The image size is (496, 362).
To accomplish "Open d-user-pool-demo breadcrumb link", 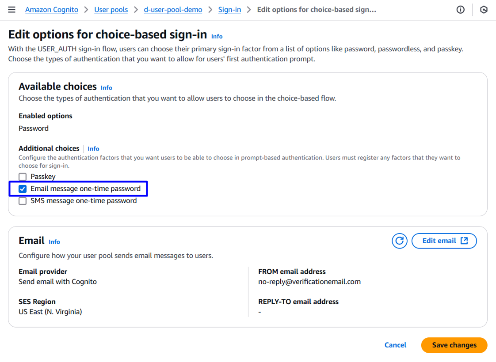I will click(x=173, y=10).
